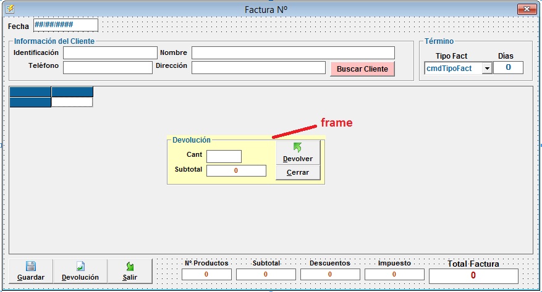Expand the cmdTipoFact dropdown arrow
Image resolution: width=542 pixels, height=292 pixels.
(x=486, y=69)
